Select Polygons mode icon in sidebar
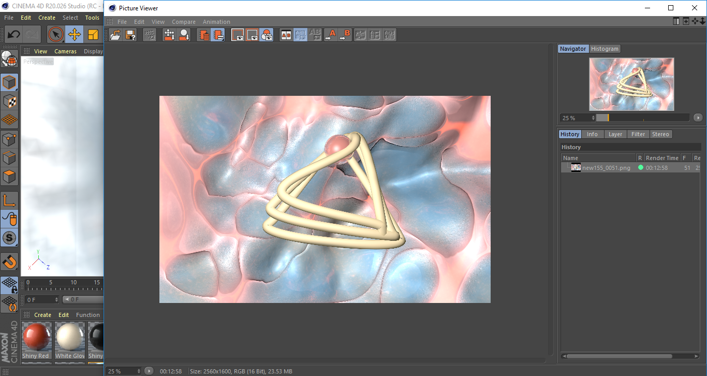The height and width of the screenshot is (376, 707). coord(9,177)
